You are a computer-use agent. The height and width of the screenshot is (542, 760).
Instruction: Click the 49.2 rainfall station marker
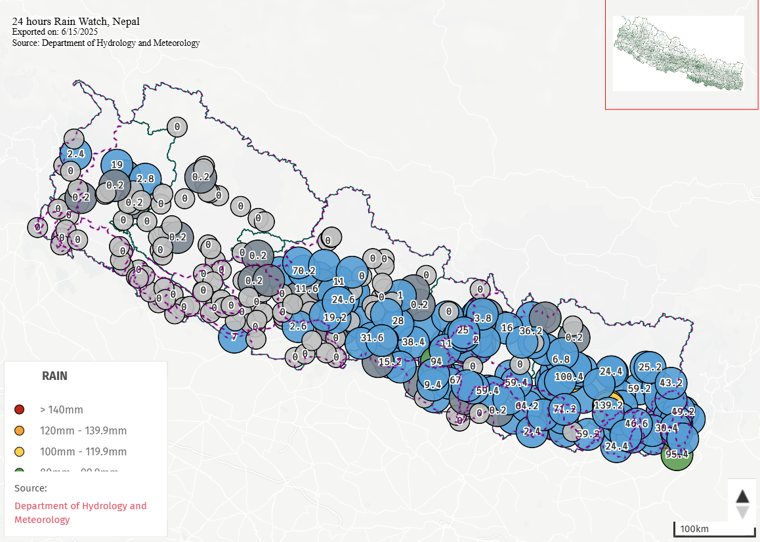(x=683, y=412)
